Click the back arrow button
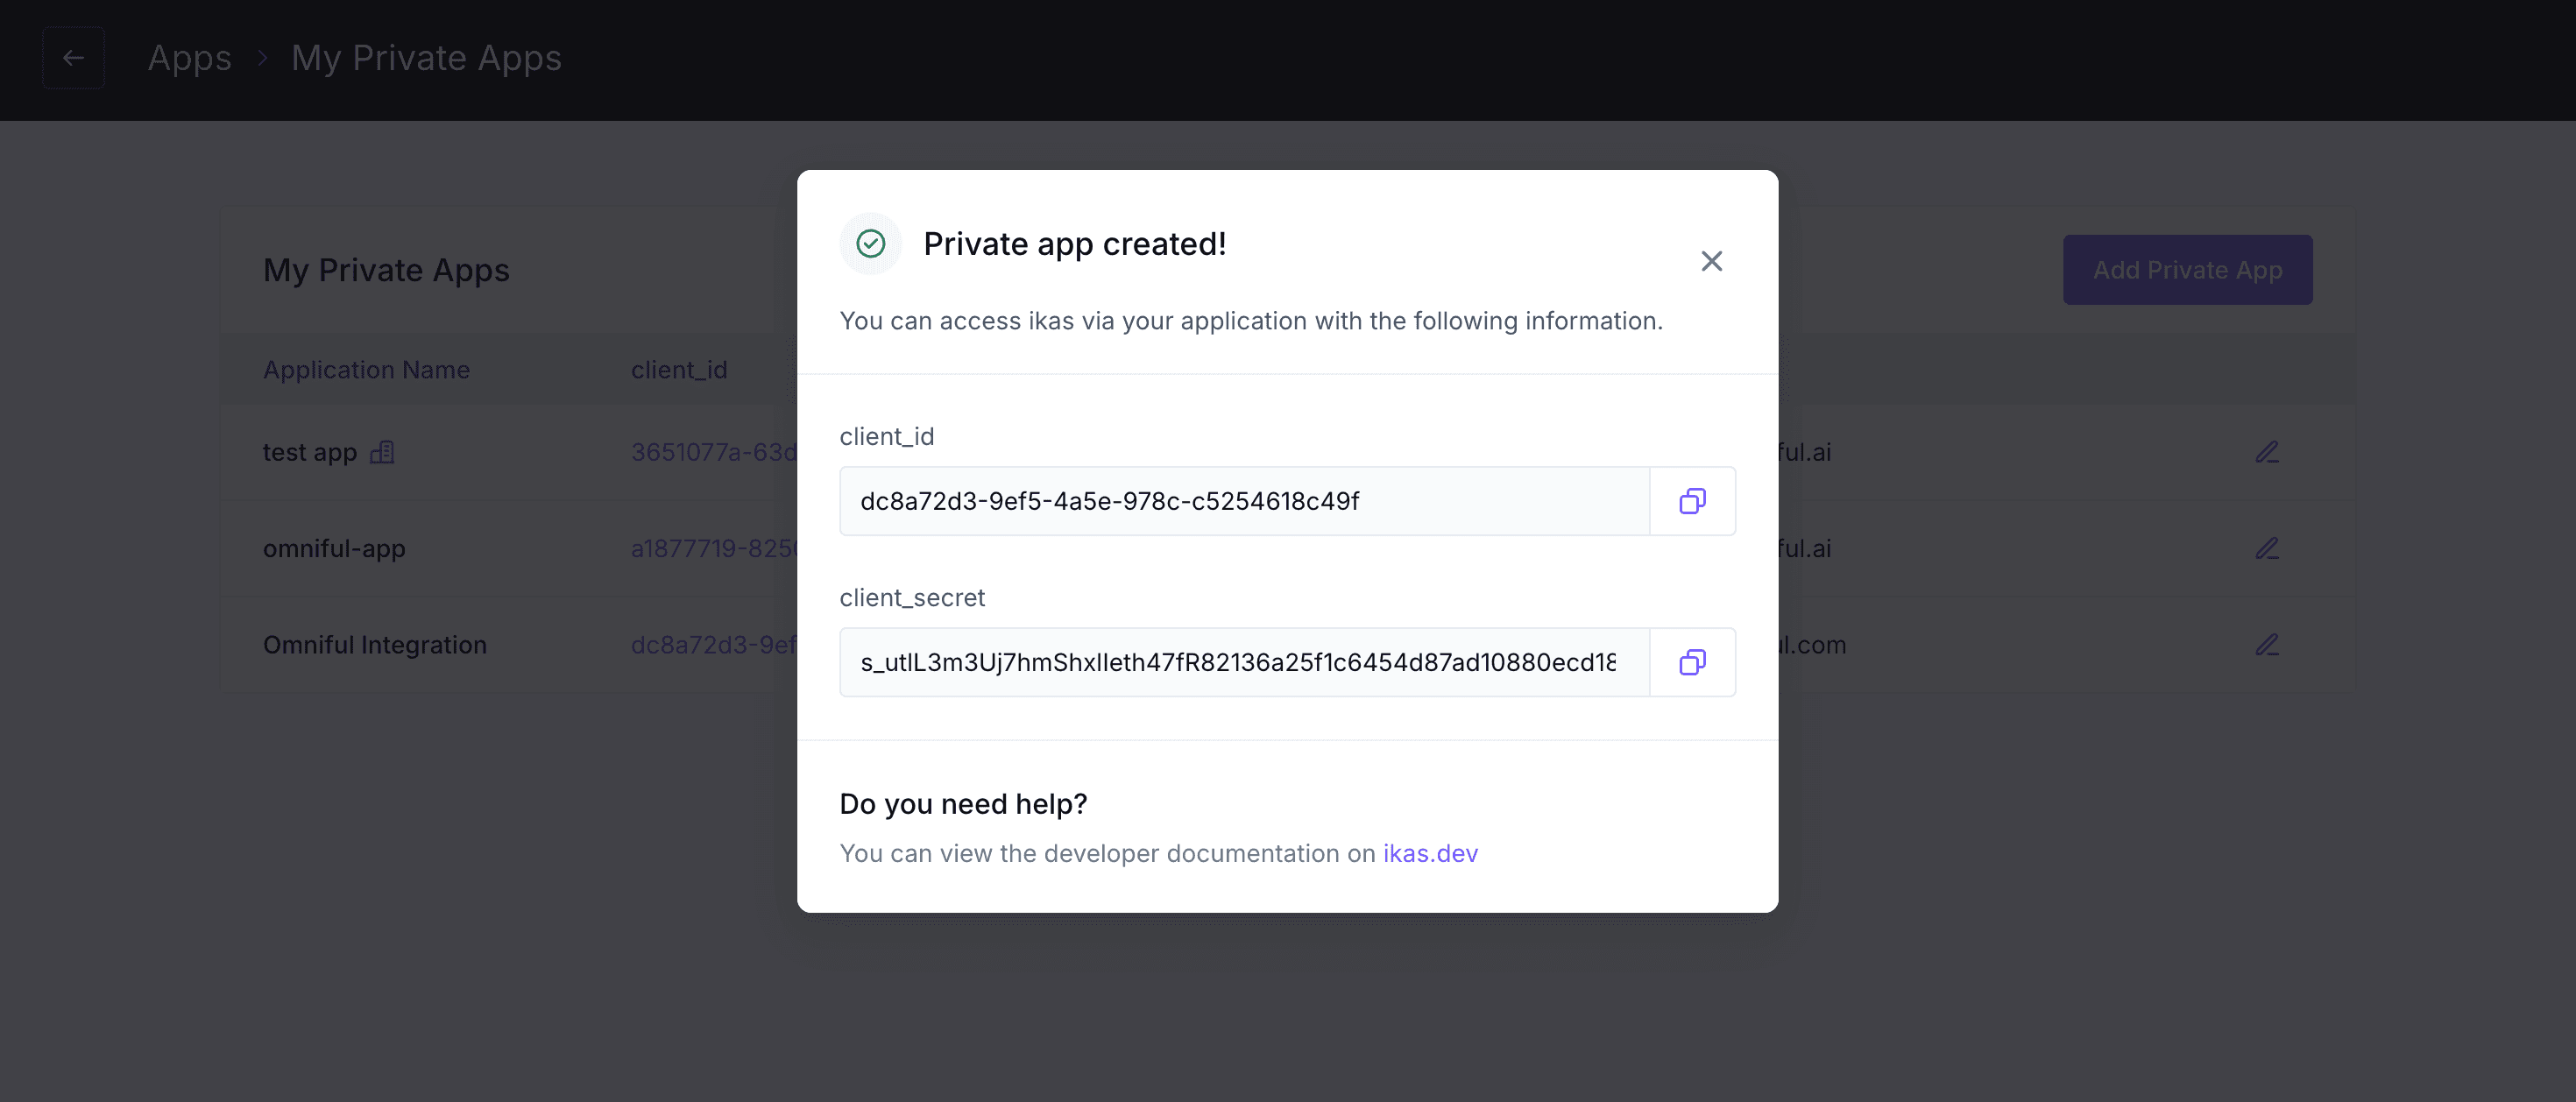2576x1102 pixels. pos(73,58)
